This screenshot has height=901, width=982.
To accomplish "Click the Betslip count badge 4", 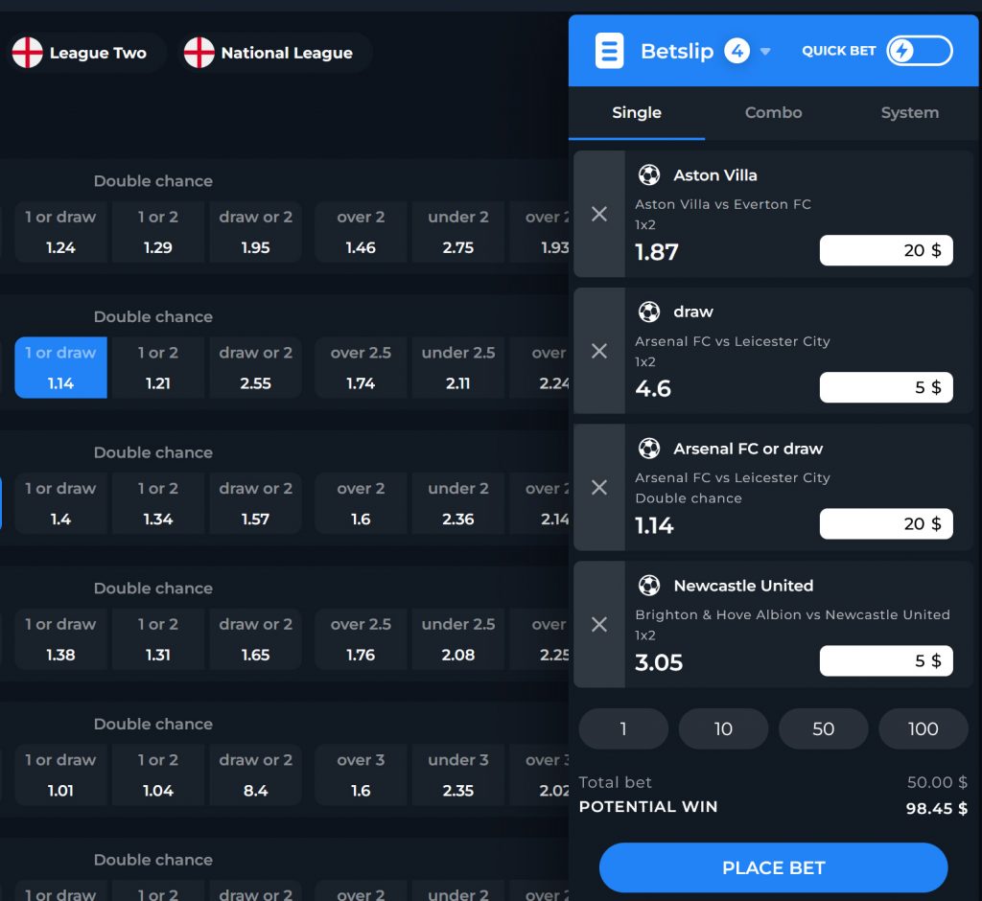I will pyautogui.click(x=736, y=51).
